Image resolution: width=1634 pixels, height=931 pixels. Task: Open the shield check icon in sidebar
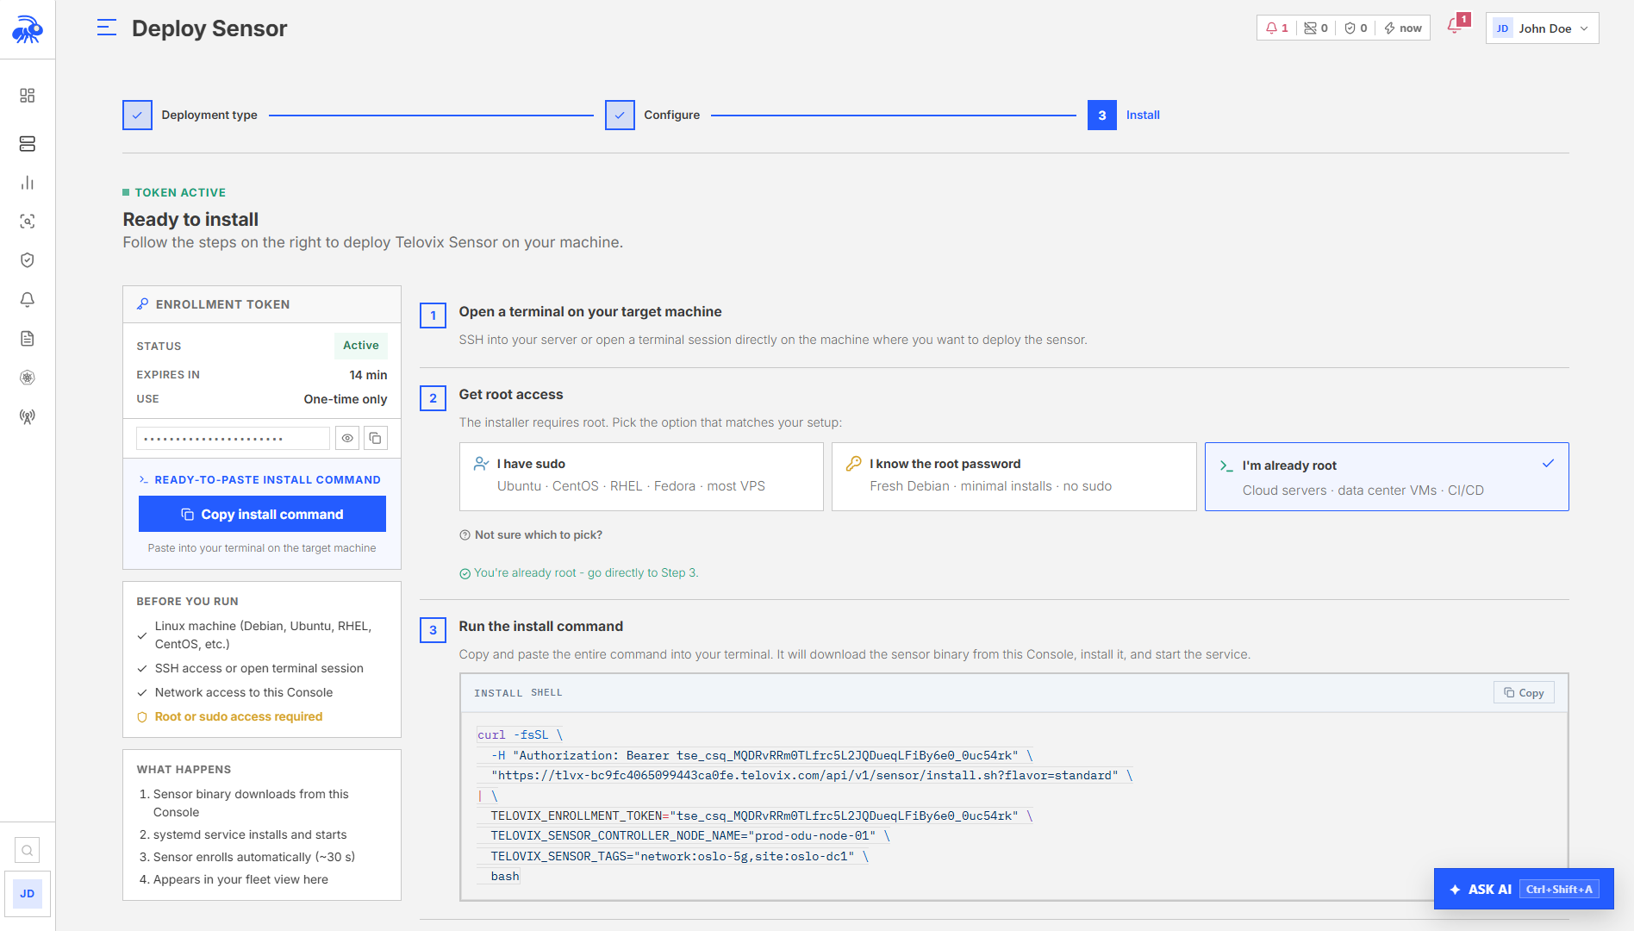[x=28, y=260]
